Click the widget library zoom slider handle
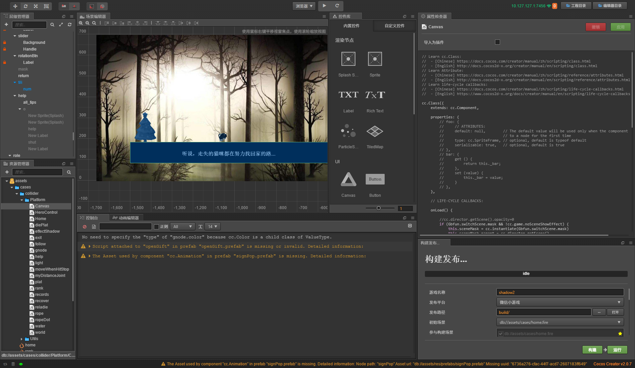Image resolution: width=635 pixels, height=368 pixels. [378, 208]
